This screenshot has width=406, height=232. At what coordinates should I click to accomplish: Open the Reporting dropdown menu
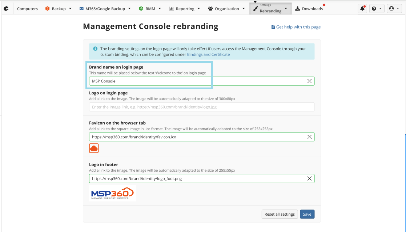pos(184,9)
